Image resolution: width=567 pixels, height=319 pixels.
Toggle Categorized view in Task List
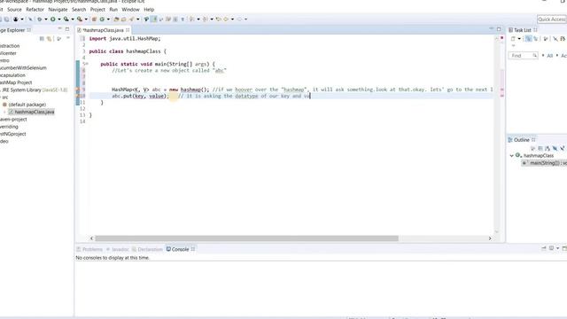coord(528,39)
